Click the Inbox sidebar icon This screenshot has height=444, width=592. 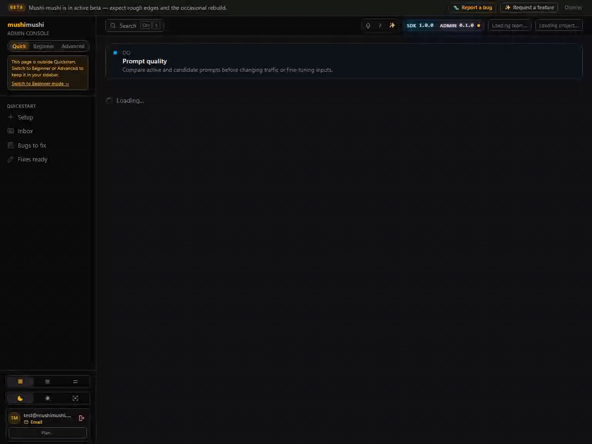click(x=11, y=131)
